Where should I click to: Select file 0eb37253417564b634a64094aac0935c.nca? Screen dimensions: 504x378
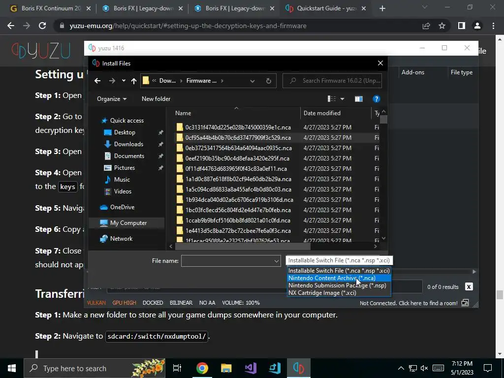click(x=239, y=148)
